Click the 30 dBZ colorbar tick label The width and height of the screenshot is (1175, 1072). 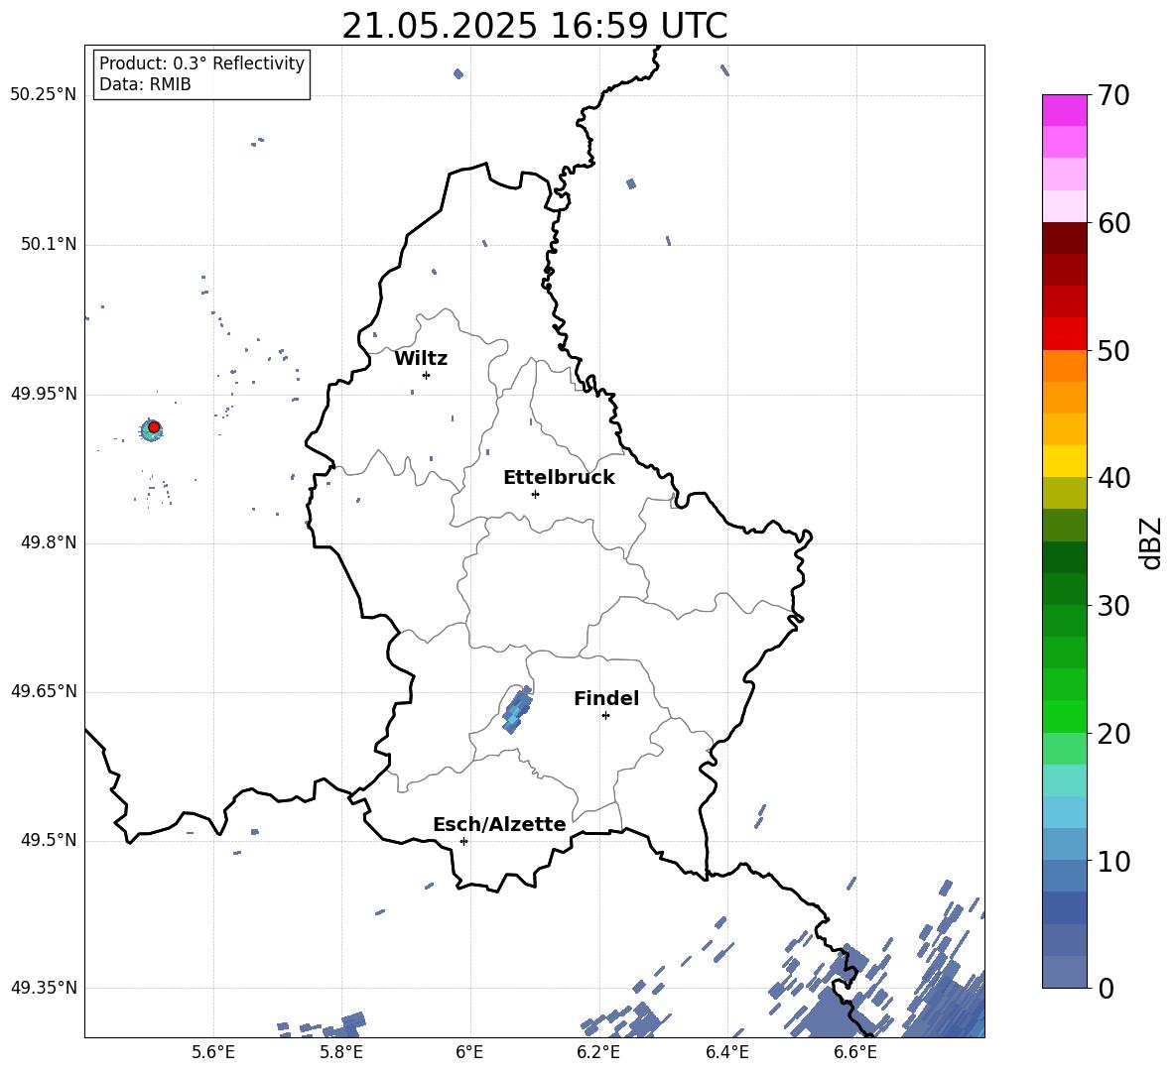point(1113,606)
